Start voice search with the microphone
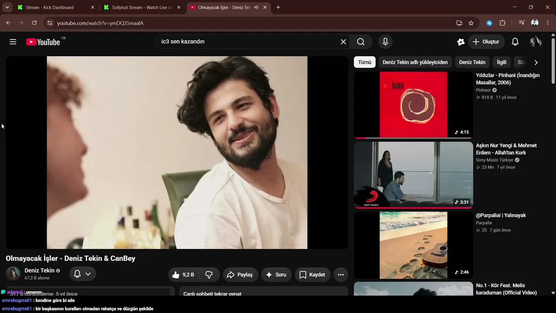Viewport: 556px width, 313px height. coord(385,42)
